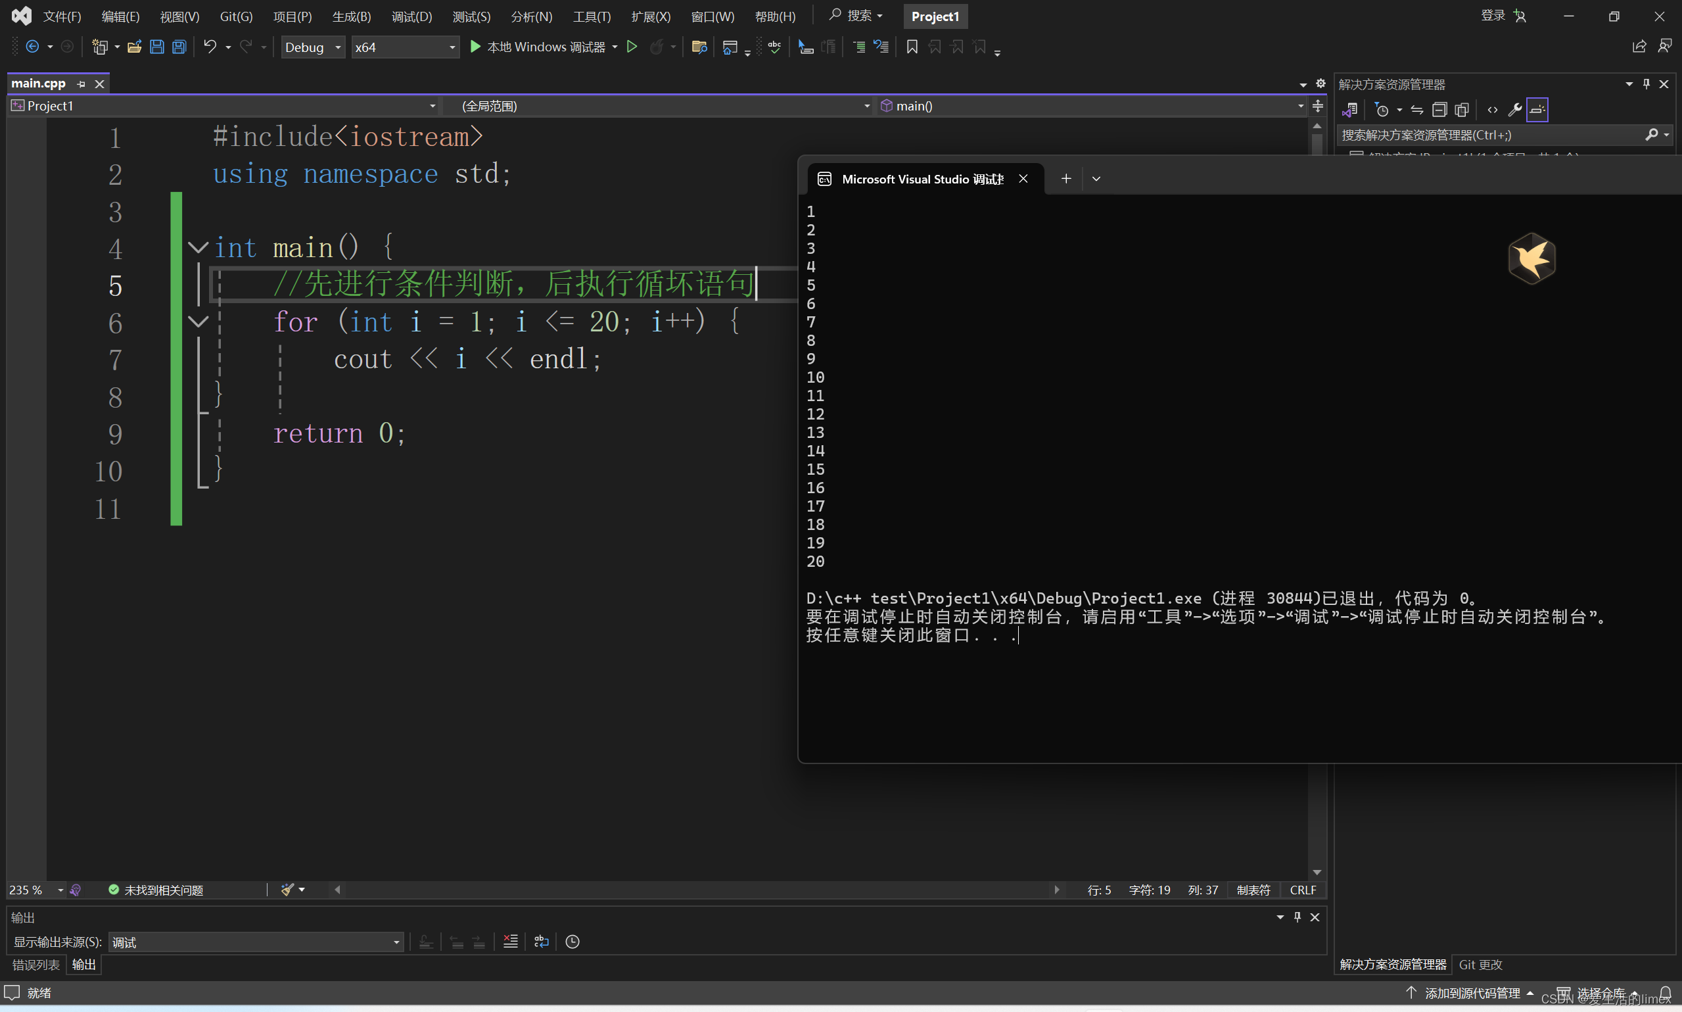Show all files in Solution Explorer
This screenshot has height=1012, width=1682.
1462,109
